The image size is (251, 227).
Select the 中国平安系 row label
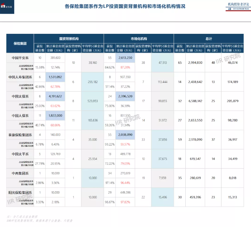click(20, 58)
